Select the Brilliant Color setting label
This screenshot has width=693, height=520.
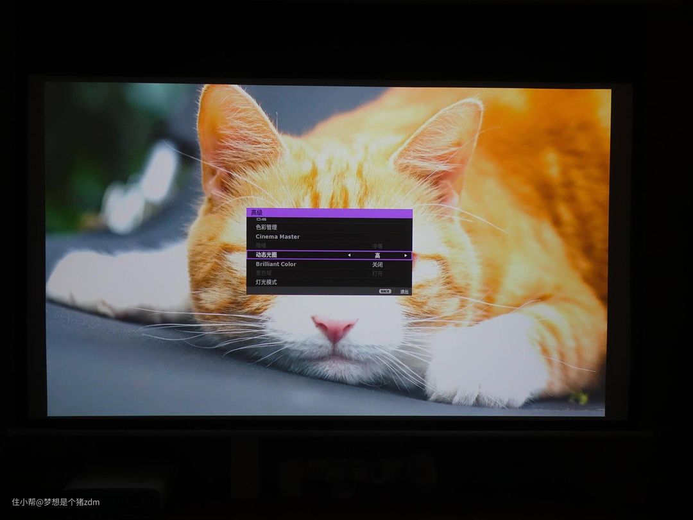pos(276,264)
